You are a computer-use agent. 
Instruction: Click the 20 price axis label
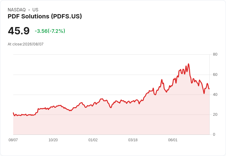tap(215, 115)
